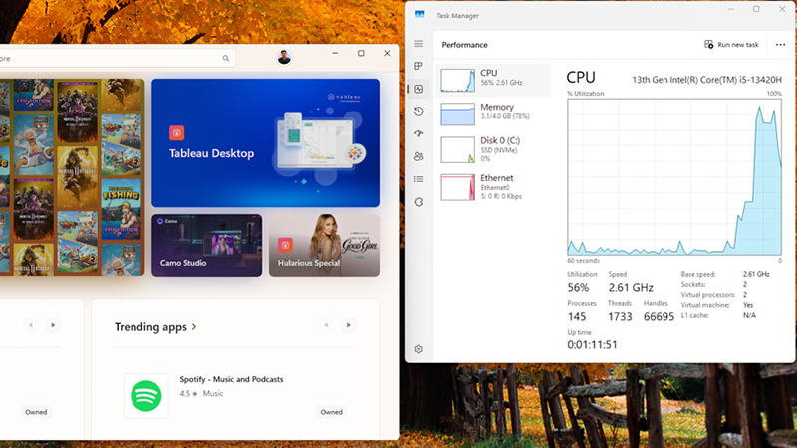This screenshot has width=797, height=448.
Task: Click the left section's previous arrow
Action: [31, 325]
